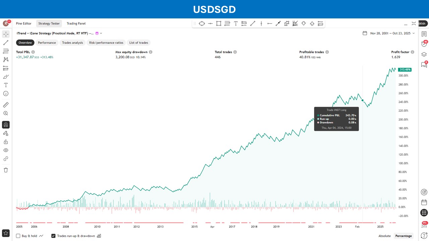Pick the text tool in favorites toolbar
Viewport: 429px width, 241px height.
(236, 23)
